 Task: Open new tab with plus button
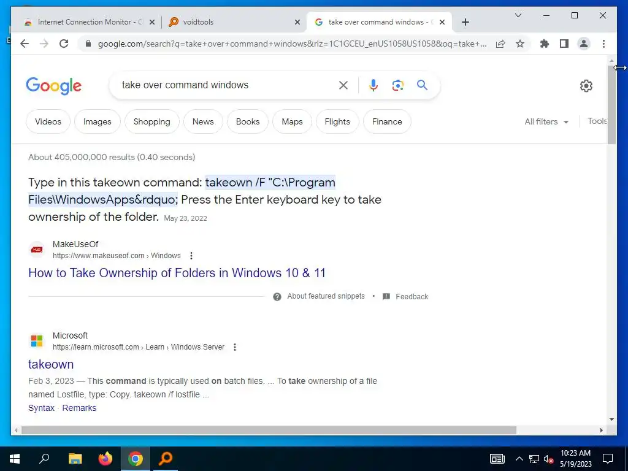[x=465, y=22]
